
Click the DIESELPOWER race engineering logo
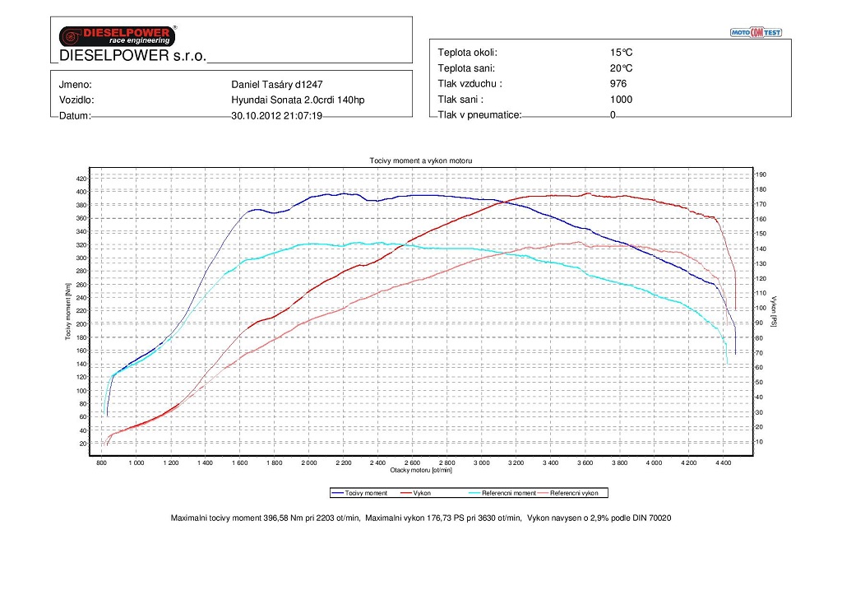(116, 35)
